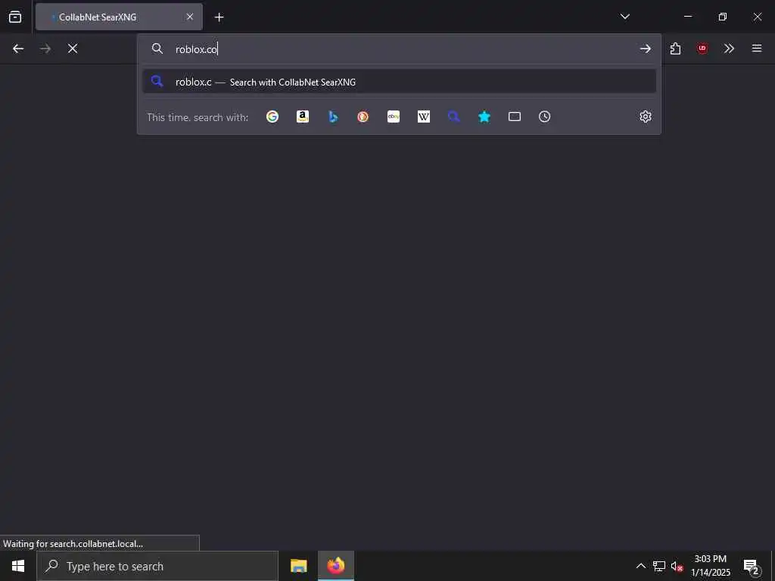Open the List all tabs dropdown
This screenshot has width=775, height=581.
click(x=624, y=17)
